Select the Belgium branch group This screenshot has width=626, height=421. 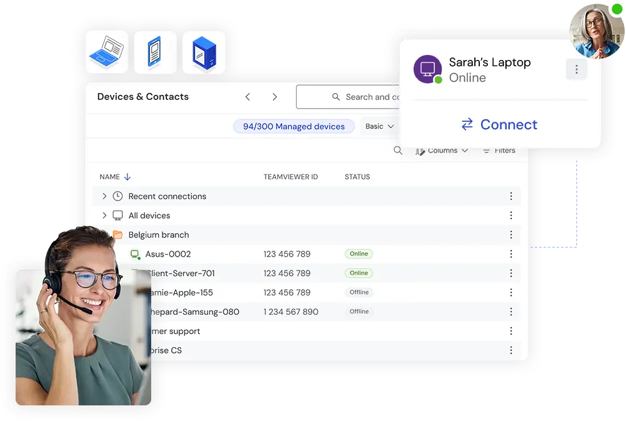click(x=307, y=235)
